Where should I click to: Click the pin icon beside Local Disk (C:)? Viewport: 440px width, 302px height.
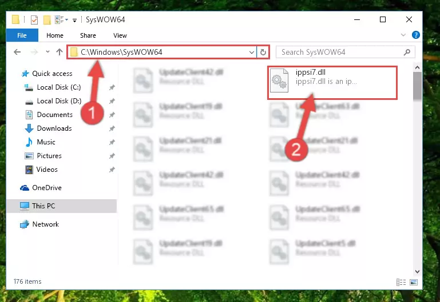[x=112, y=87]
